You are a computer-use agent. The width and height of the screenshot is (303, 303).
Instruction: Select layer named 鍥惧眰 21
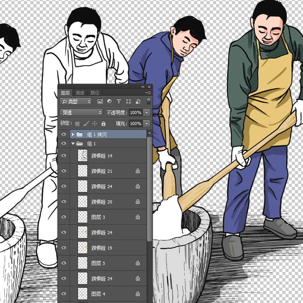click(x=102, y=171)
